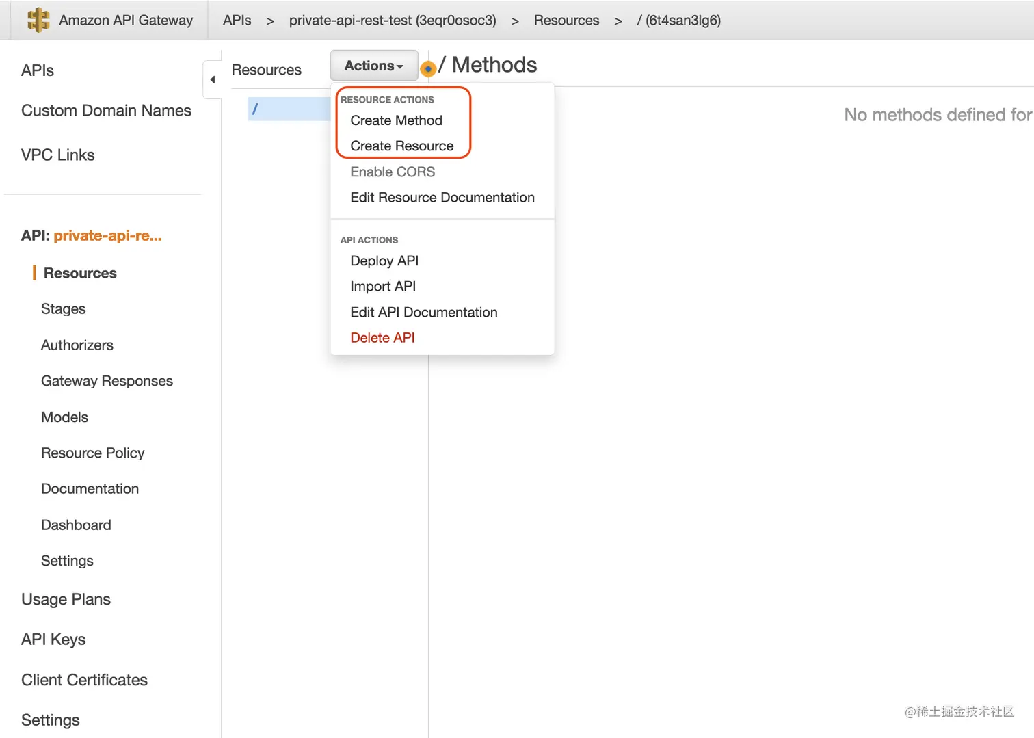Choose Edit Resource Documentation entry

click(442, 197)
